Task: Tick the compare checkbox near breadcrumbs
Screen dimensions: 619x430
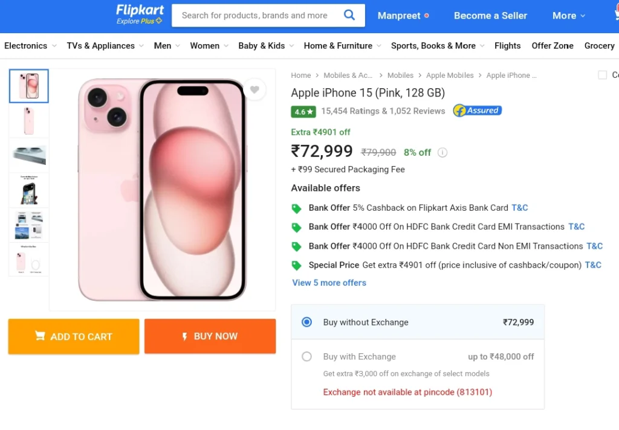Action: point(603,75)
